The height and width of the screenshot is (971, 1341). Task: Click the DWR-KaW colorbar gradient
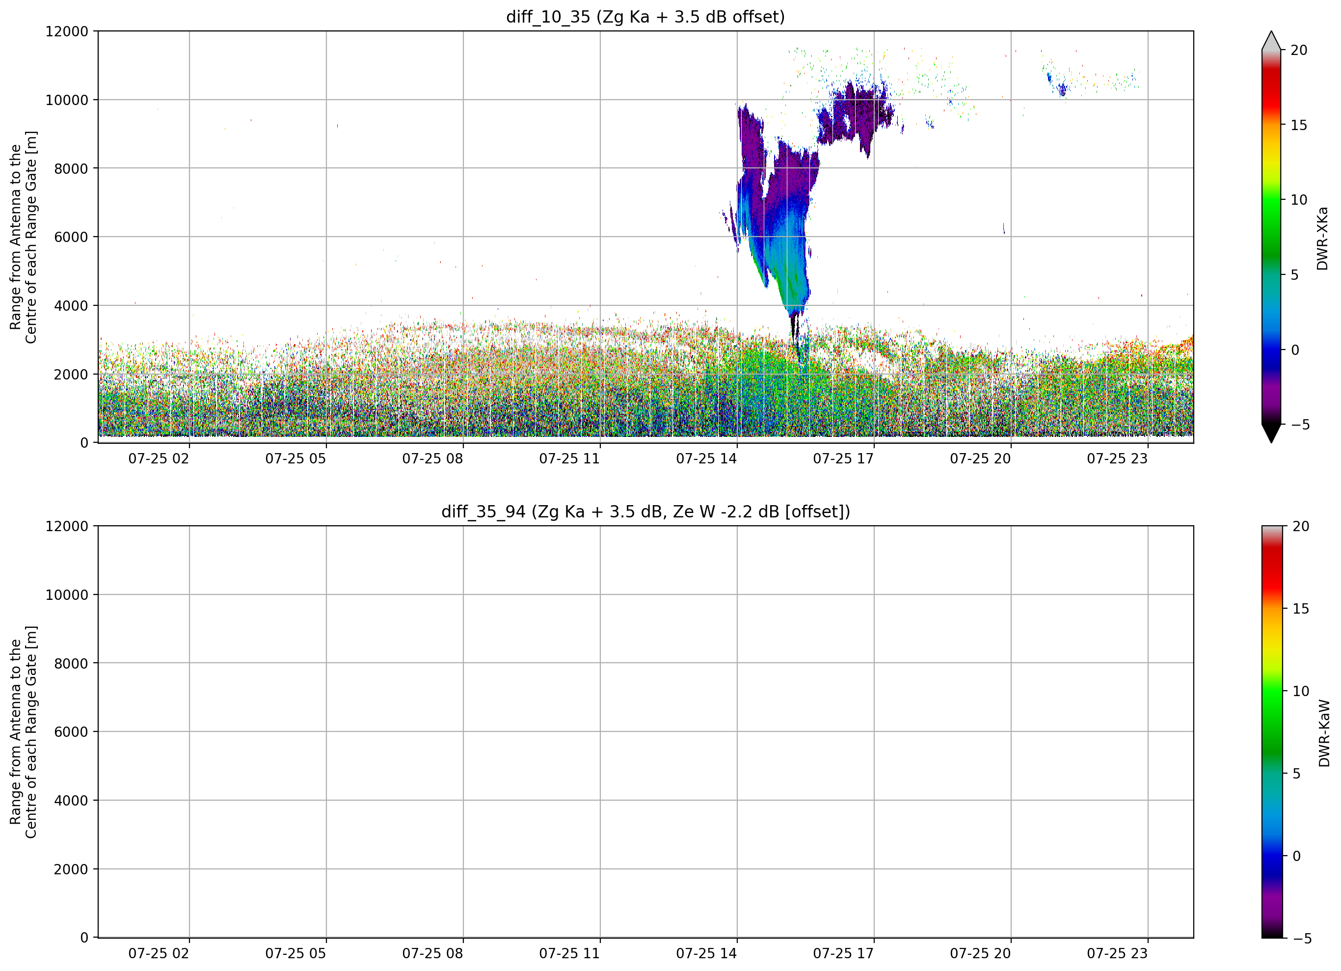pos(1272,732)
